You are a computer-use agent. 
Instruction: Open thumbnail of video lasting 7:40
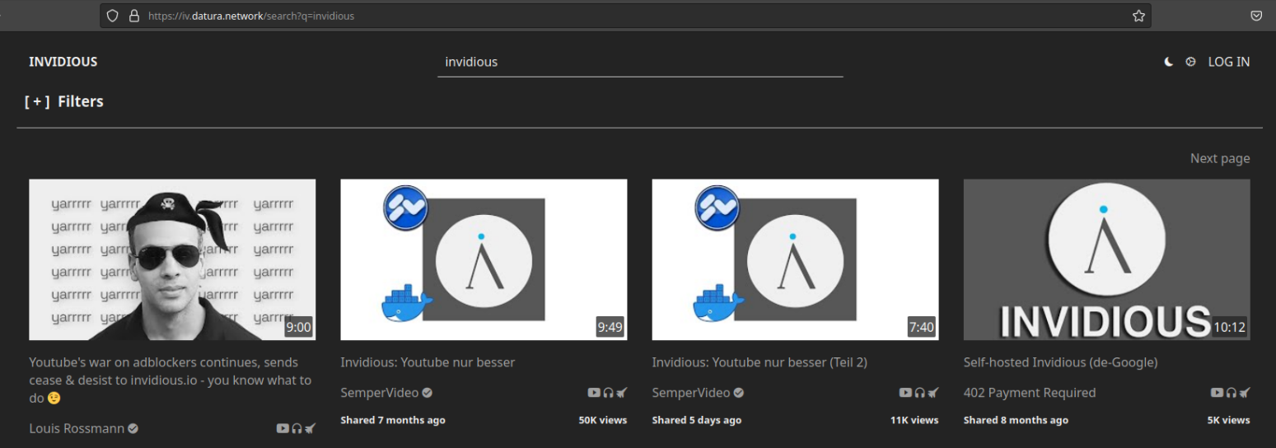pos(795,259)
